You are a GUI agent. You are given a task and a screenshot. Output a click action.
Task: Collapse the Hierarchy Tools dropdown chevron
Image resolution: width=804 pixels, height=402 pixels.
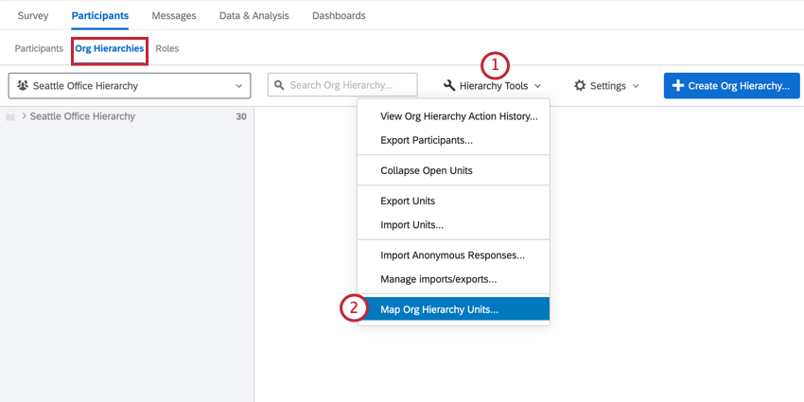[x=538, y=86]
